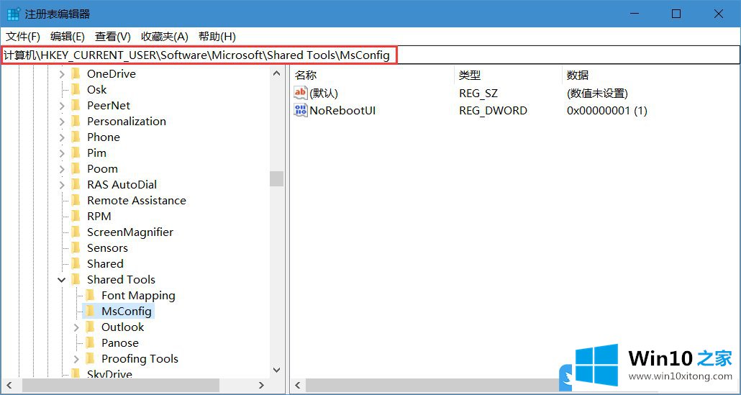Screen dimensions: 741x395
Task: Click the Shared folder icon
Action: click(x=76, y=263)
